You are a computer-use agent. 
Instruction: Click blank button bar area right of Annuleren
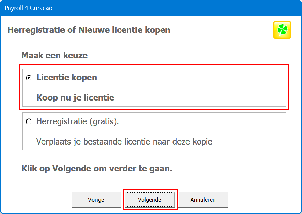pos(265,200)
